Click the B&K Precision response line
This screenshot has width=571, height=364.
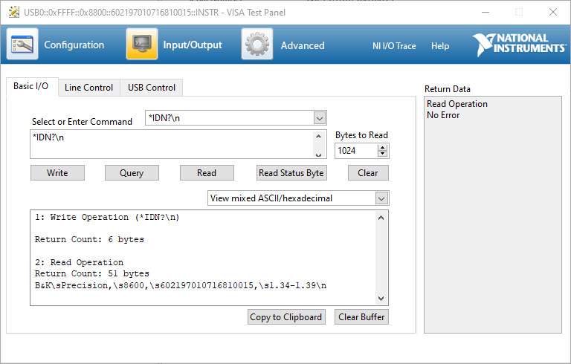pos(181,285)
